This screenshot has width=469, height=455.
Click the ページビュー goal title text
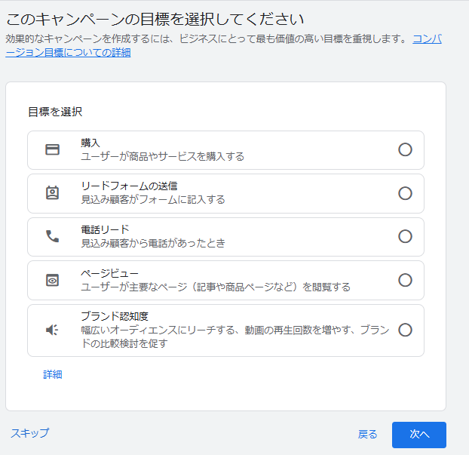[x=110, y=273]
